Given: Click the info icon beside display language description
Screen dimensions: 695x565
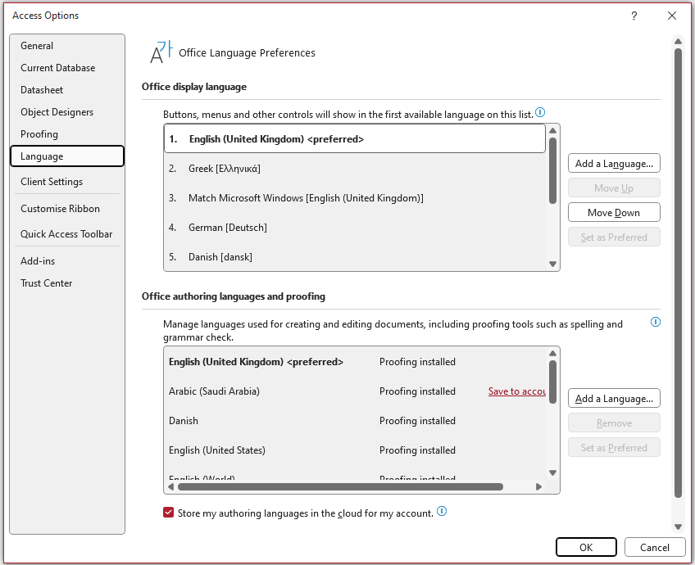Looking at the screenshot, I should click(540, 112).
